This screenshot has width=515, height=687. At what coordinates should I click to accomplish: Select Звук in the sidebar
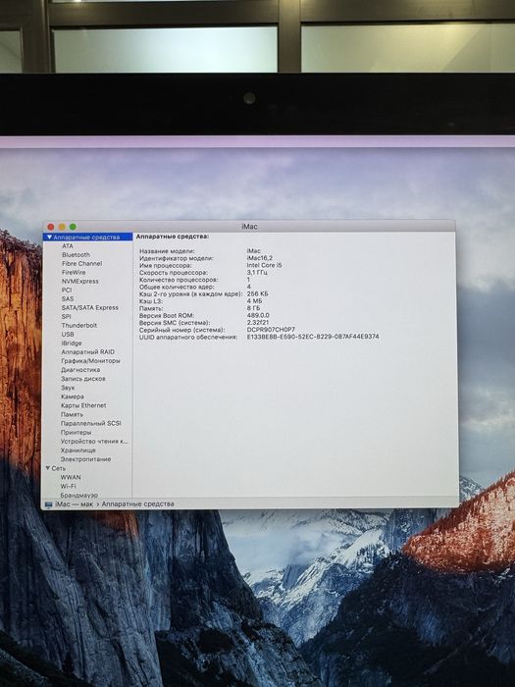[68, 388]
